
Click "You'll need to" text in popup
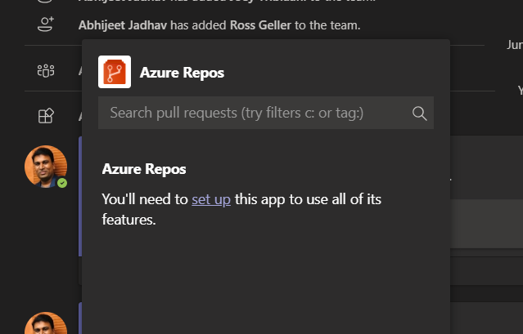point(145,199)
